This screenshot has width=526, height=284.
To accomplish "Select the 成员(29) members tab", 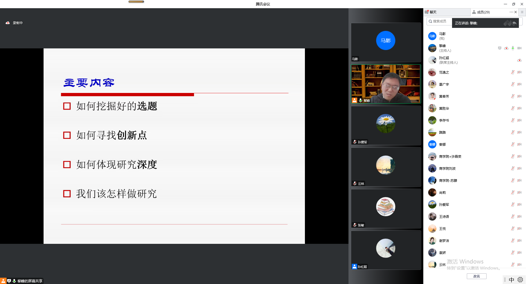I will point(483,12).
